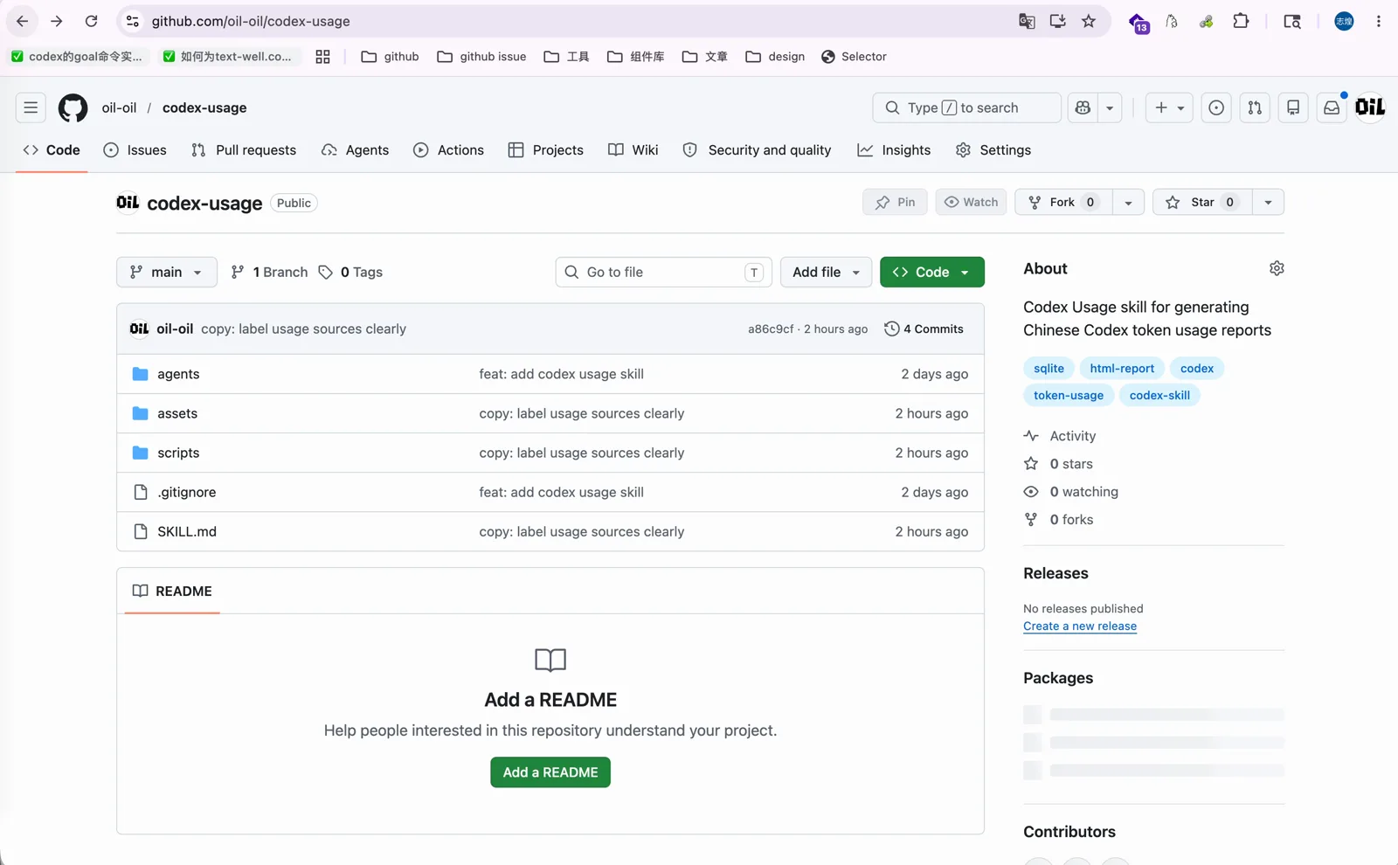The height and width of the screenshot is (865, 1398).
Task: Open the assets folder
Action: (177, 413)
